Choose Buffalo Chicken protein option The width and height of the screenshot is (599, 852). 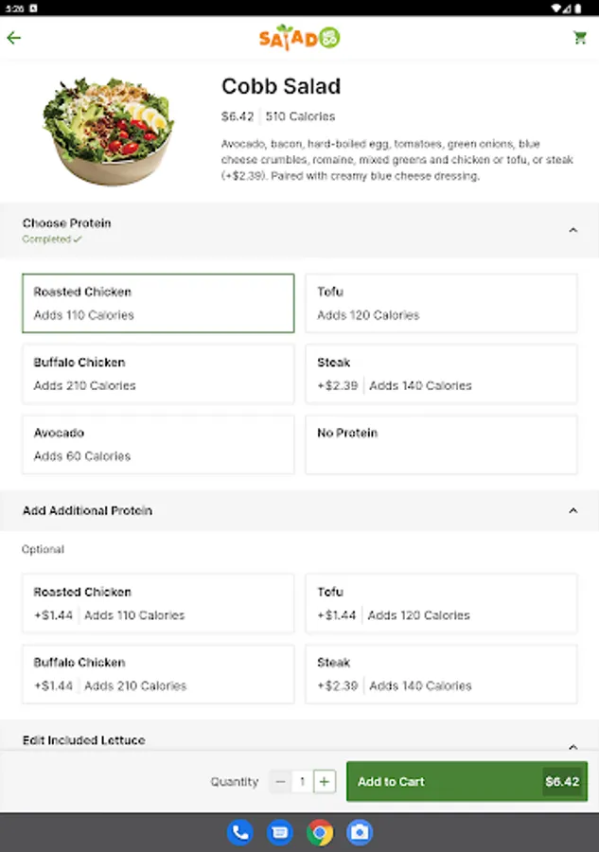point(158,374)
